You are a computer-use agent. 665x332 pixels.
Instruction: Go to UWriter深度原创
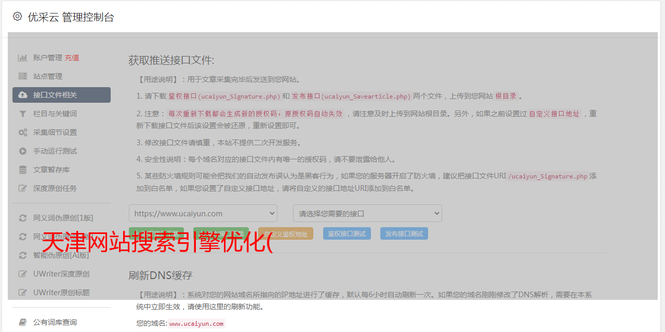61,274
